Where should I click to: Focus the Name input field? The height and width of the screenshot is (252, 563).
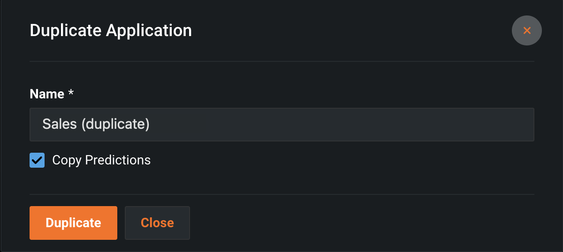pos(281,125)
